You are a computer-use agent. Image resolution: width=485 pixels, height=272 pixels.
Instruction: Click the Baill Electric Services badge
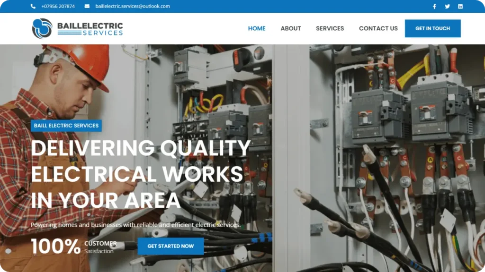(66, 126)
